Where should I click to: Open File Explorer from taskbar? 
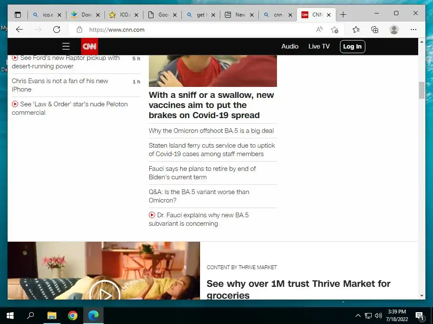[x=52, y=316]
